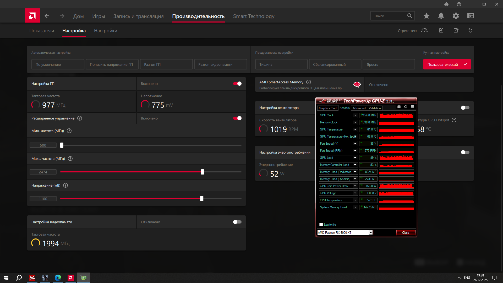
Task: Click the back navigation arrow
Action: click(x=47, y=16)
